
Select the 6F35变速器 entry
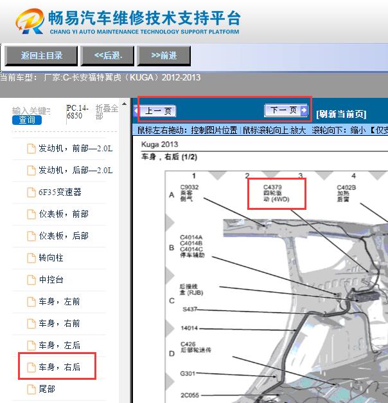point(60,192)
